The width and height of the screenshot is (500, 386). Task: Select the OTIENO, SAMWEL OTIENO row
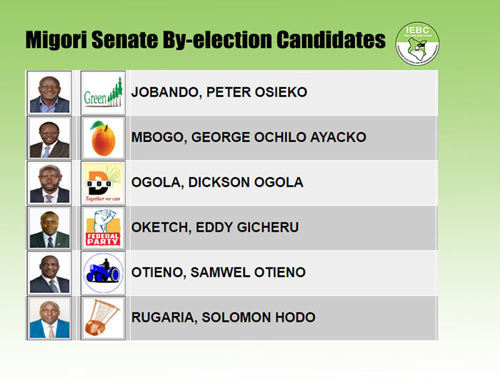(232, 273)
